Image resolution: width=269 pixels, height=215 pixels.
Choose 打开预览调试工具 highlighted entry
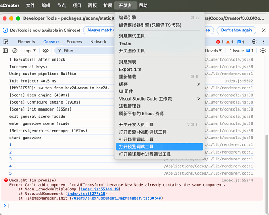(x=160, y=147)
